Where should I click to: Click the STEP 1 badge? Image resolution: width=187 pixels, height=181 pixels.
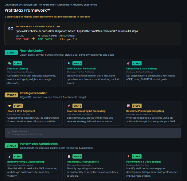pos(18,63)
